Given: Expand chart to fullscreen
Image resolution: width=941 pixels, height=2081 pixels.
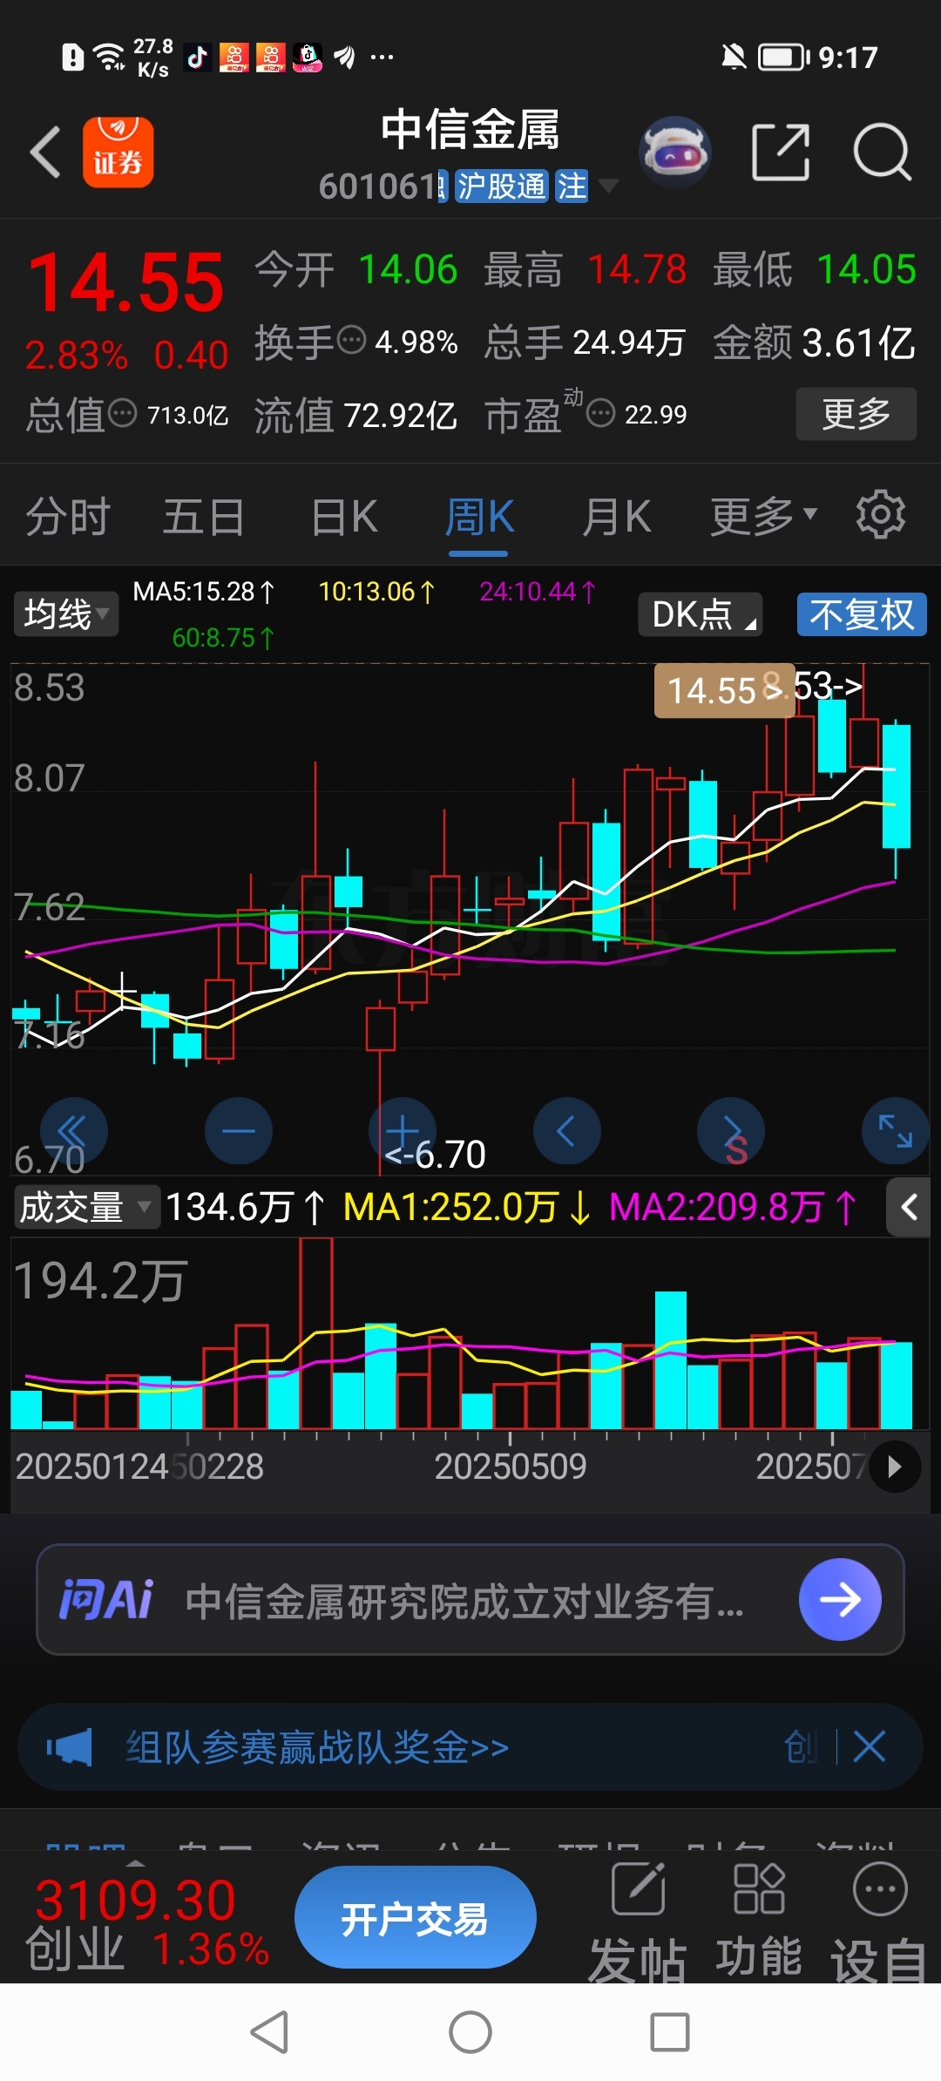Looking at the screenshot, I should 895,1131.
